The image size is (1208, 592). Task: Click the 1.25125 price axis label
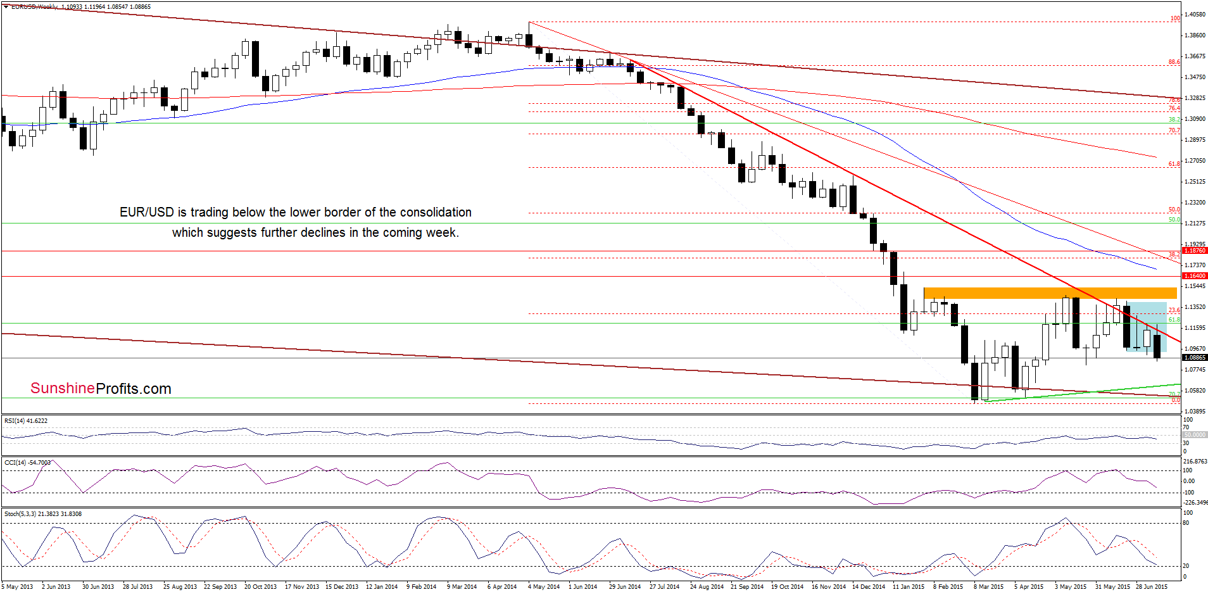click(1195, 182)
